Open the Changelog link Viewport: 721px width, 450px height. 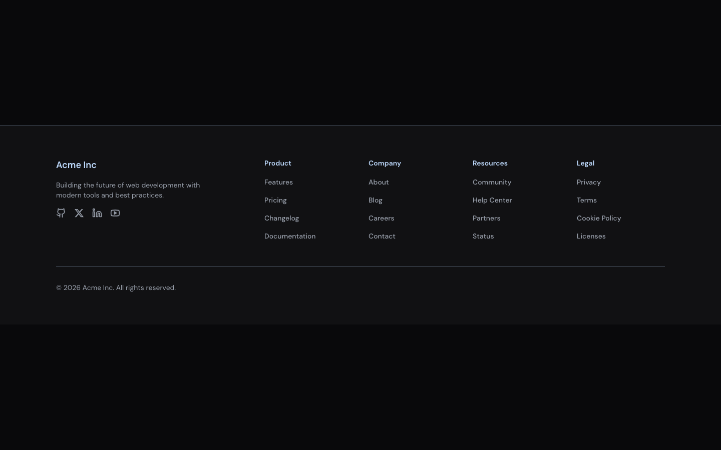pyautogui.click(x=281, y=218)
